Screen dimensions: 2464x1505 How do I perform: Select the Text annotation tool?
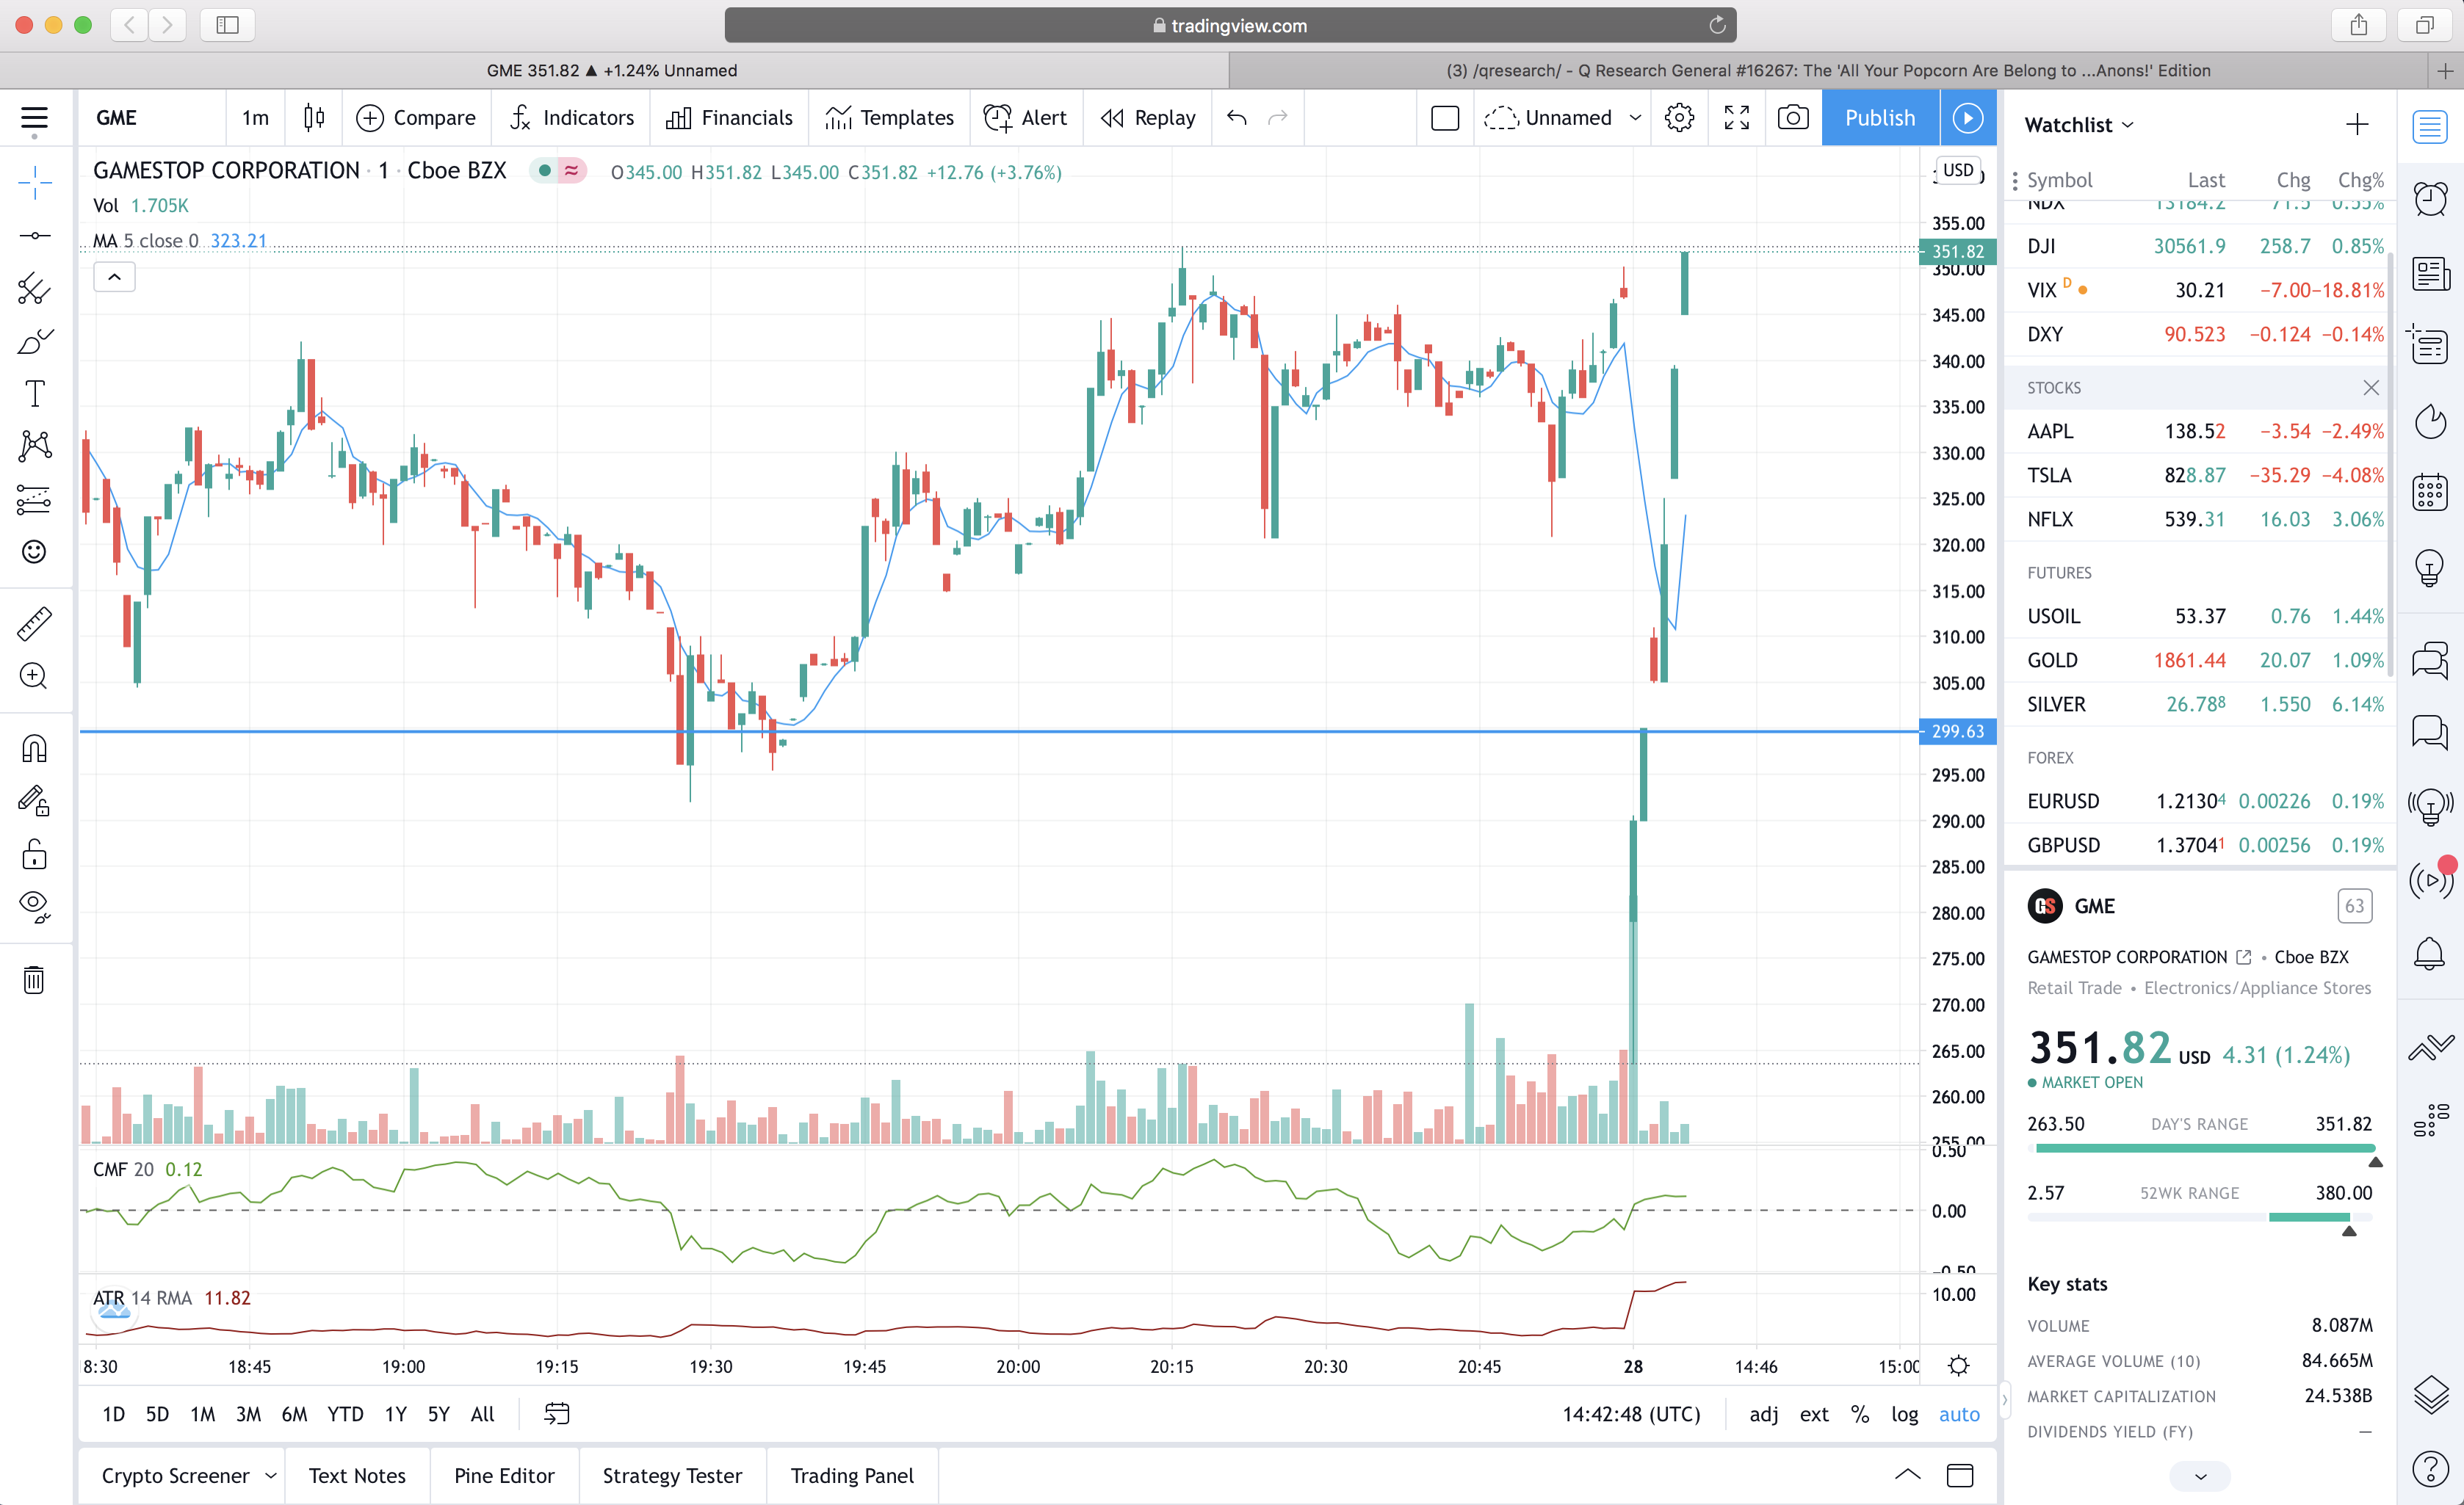pos(34,394)
